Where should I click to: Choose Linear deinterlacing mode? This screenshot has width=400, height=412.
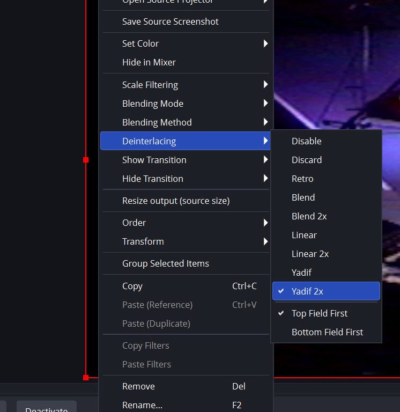tap(304, 235)
